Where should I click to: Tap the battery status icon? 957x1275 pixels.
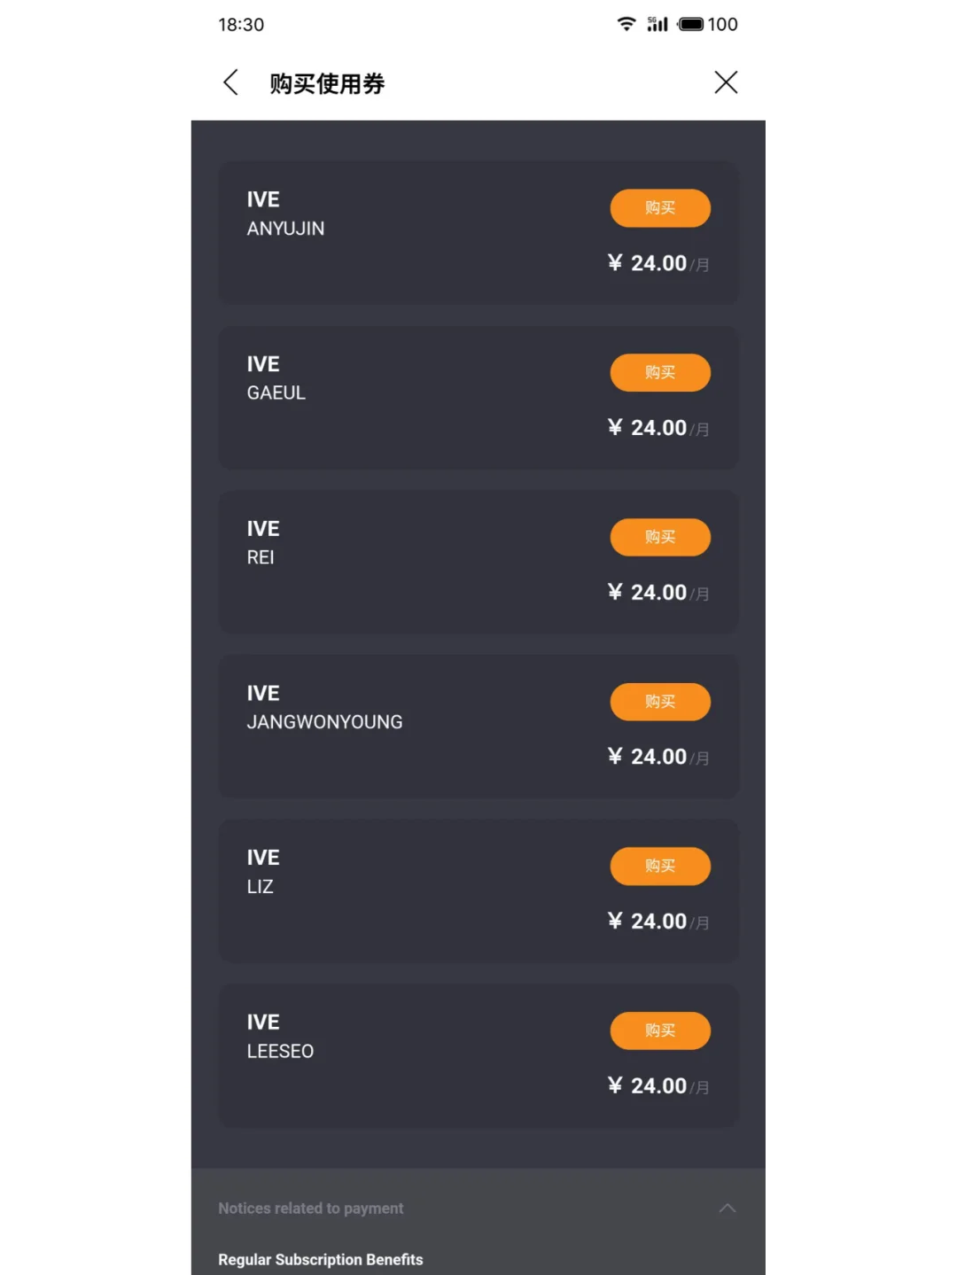pyautogui.click(x=691, y=24)
